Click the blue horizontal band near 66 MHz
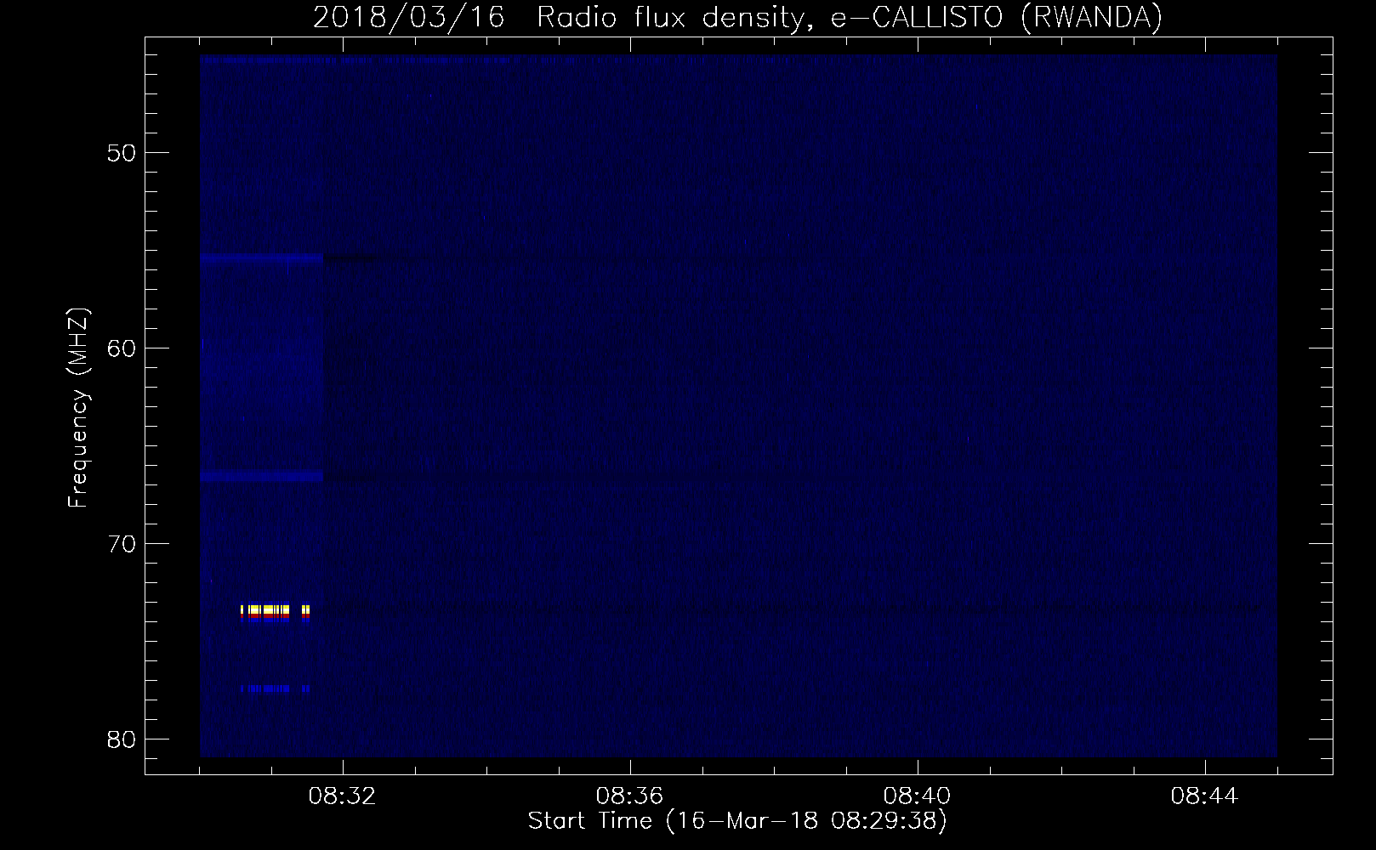Screen dimensions: 1376x850 click(262, 477)
